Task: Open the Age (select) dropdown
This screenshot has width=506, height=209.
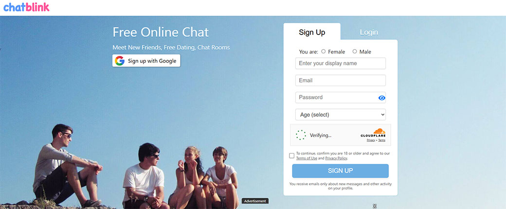Action: pyautogui.click(x=341, y=115)
